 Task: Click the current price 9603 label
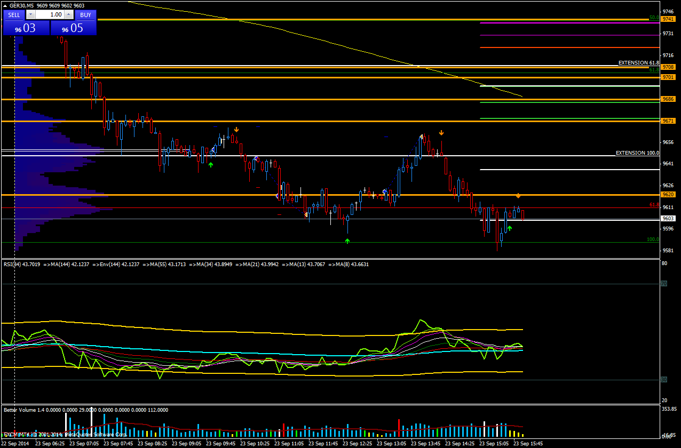[668, 218]
